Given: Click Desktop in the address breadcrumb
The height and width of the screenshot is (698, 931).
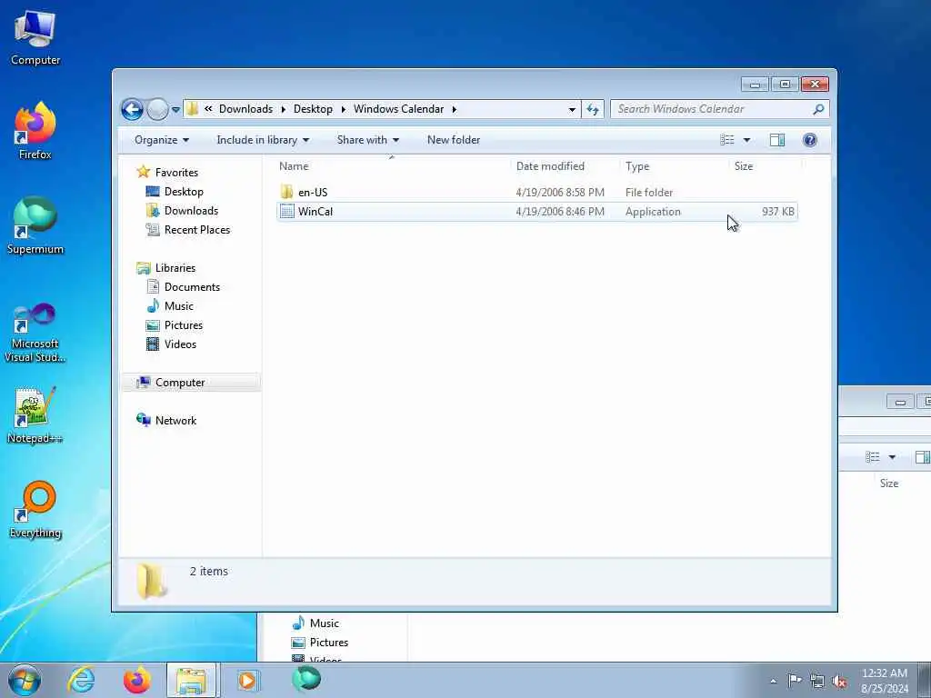Looking at the screenshot, I should (x=313, y=109).
